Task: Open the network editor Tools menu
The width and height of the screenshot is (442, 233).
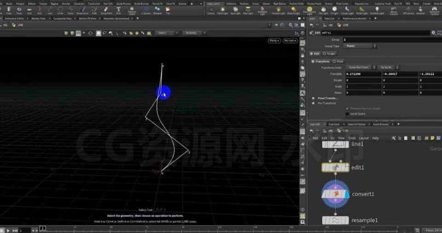Action: 352,138
